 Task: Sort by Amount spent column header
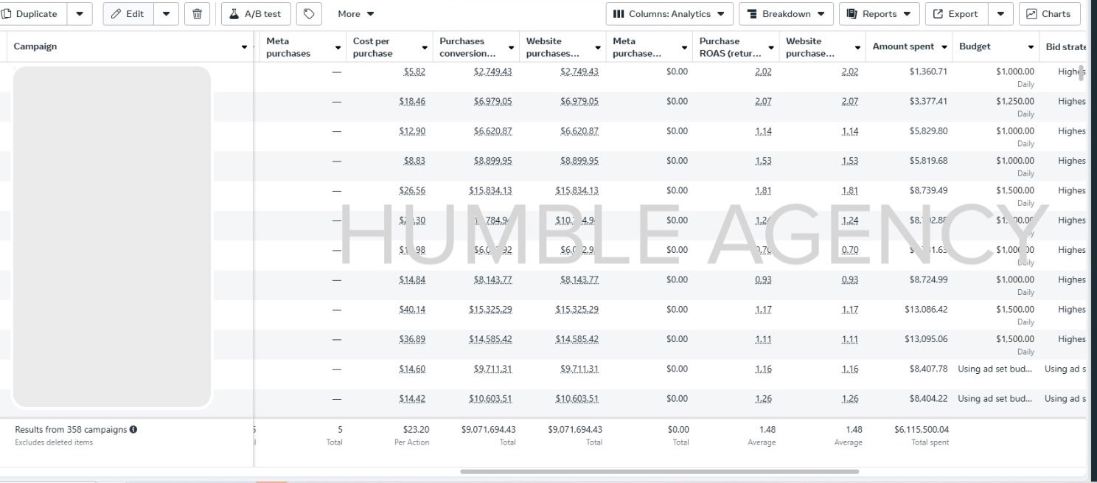tap(903, 46)
